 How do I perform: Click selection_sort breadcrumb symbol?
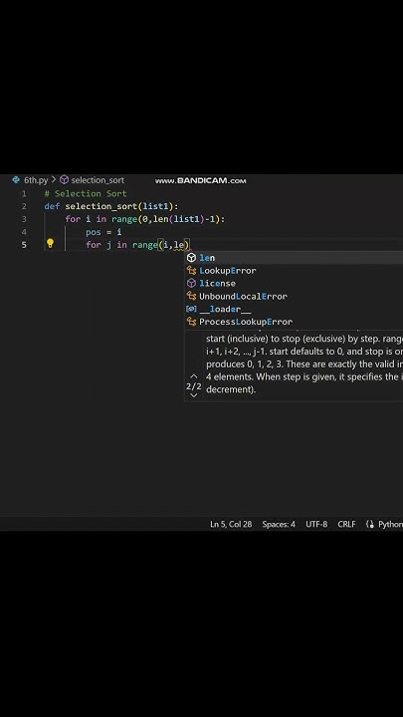(x=98, y=180)
